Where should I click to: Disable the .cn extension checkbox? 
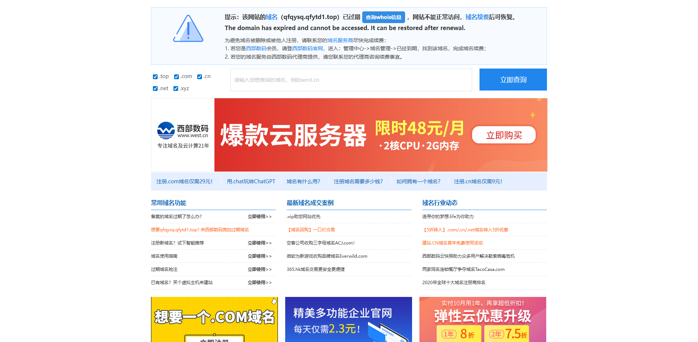tap(199, 76)
